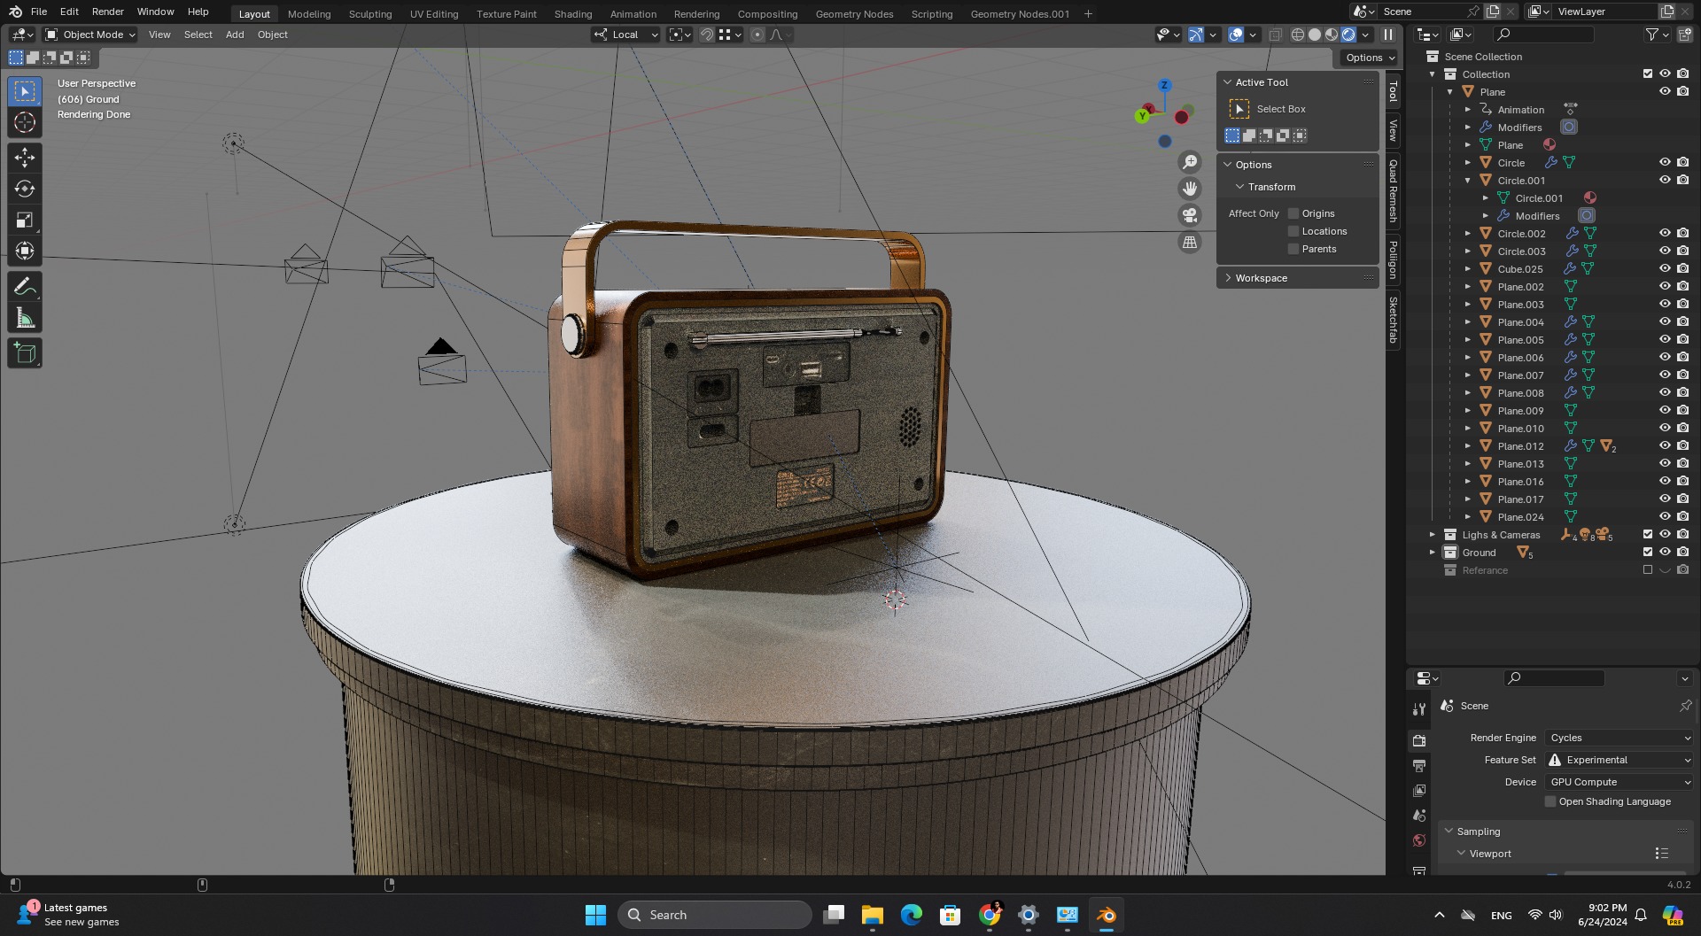This screenshot has height=936, width=1701.
Task: Open the Tool properties tab icon
Action: click(x=1419, y=709)
